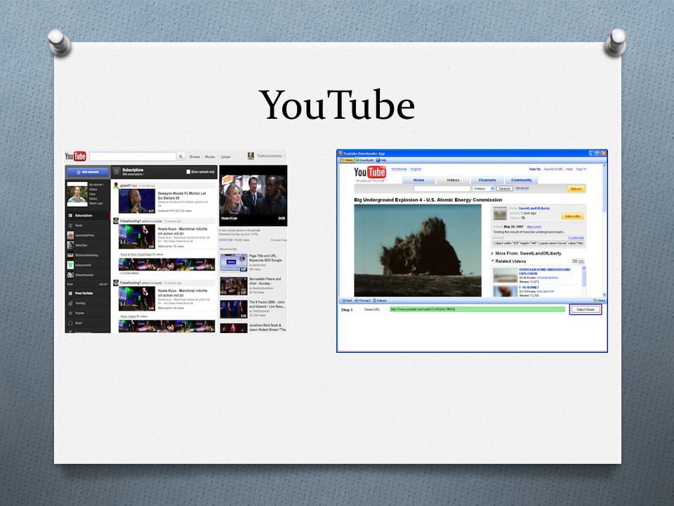This screenshot has width=674, height=506.
Task: Open The X Factor 2009 recommended thumbnail
Action: [234, 309]
